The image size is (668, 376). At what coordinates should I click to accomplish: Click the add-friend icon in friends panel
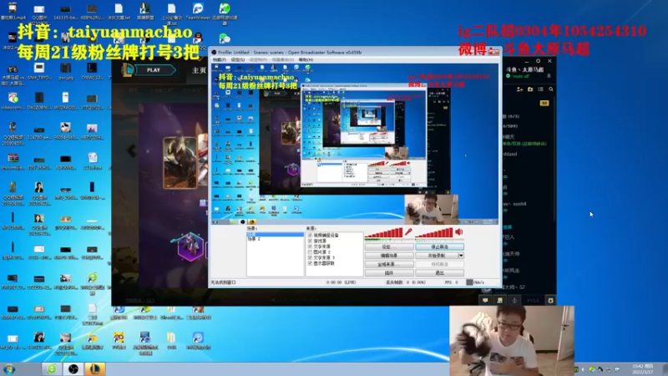coord(519,89)
